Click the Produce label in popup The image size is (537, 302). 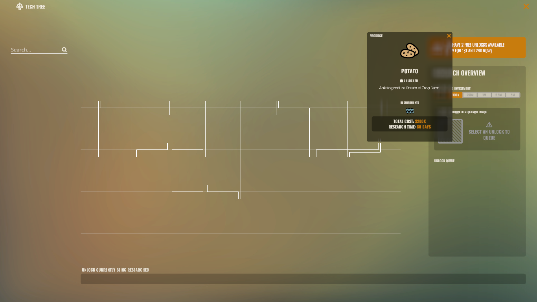pos(376,36)
